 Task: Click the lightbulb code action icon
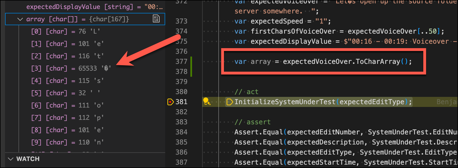(x=206, y=101)
